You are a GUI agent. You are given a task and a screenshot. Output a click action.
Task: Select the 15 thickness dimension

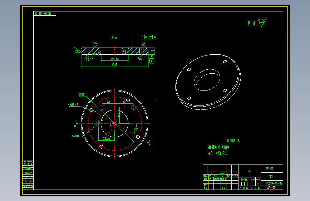click(x=152, y=52)
